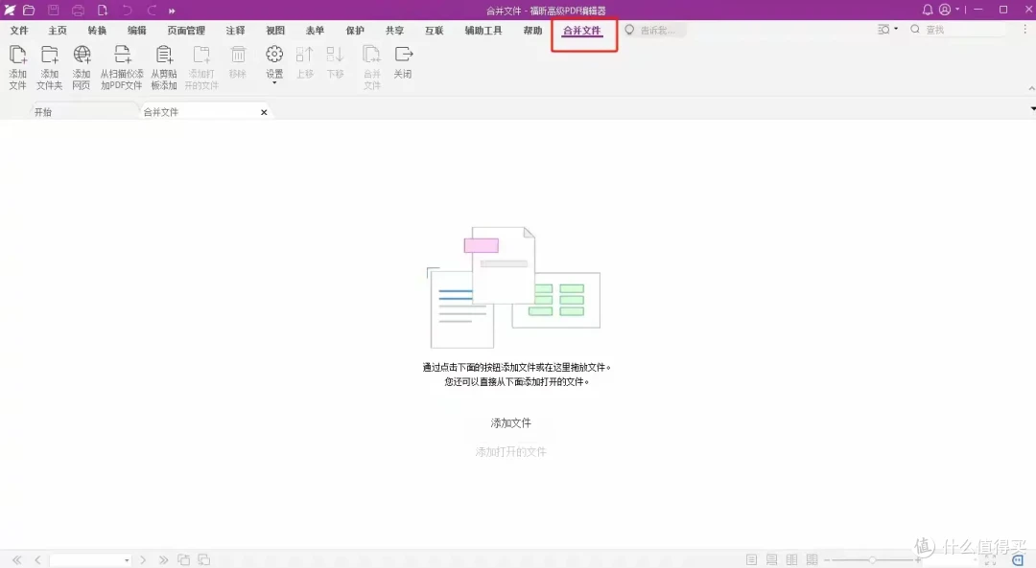The height and width of the screenshot is (568, 1036).
Task: Click the zoom in plus button
Action: (918, 560)
